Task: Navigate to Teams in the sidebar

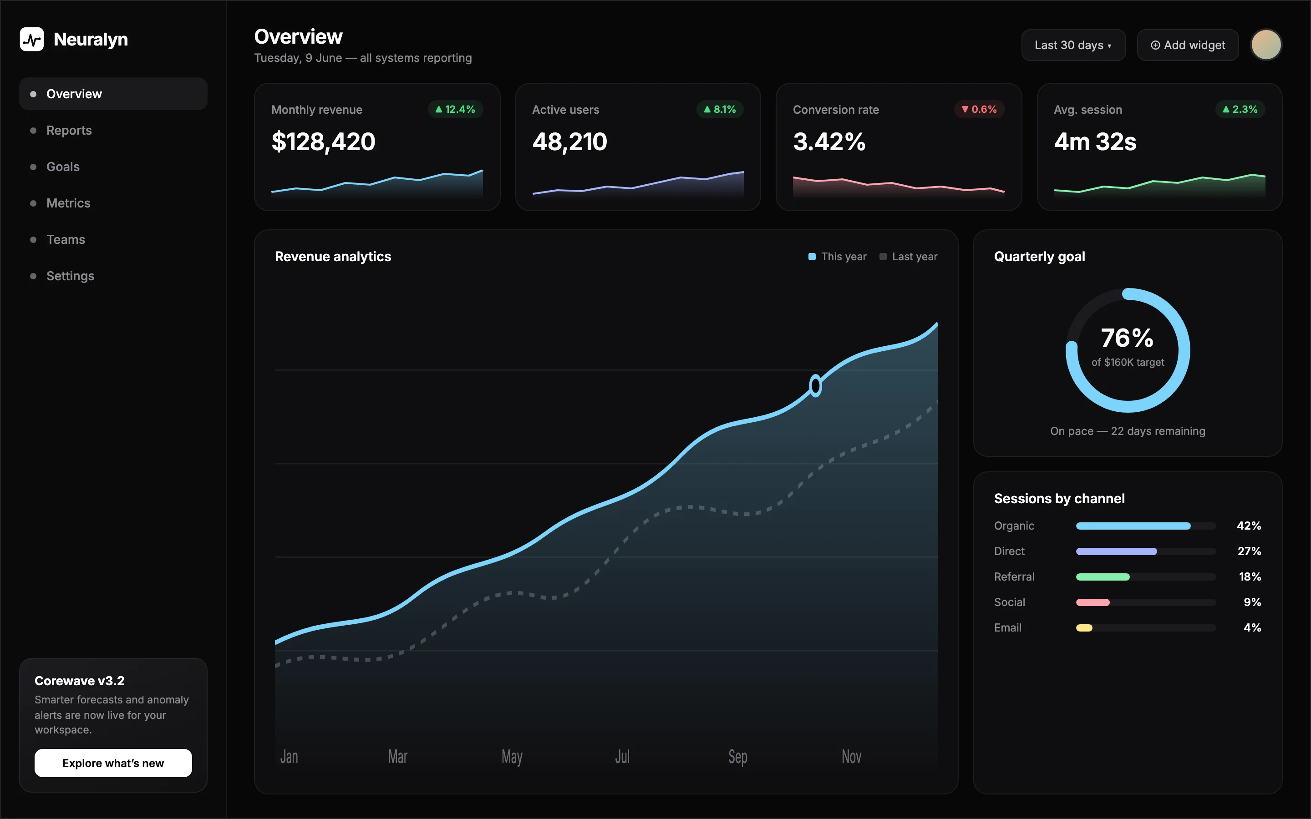Action: [x=113, y=239]
